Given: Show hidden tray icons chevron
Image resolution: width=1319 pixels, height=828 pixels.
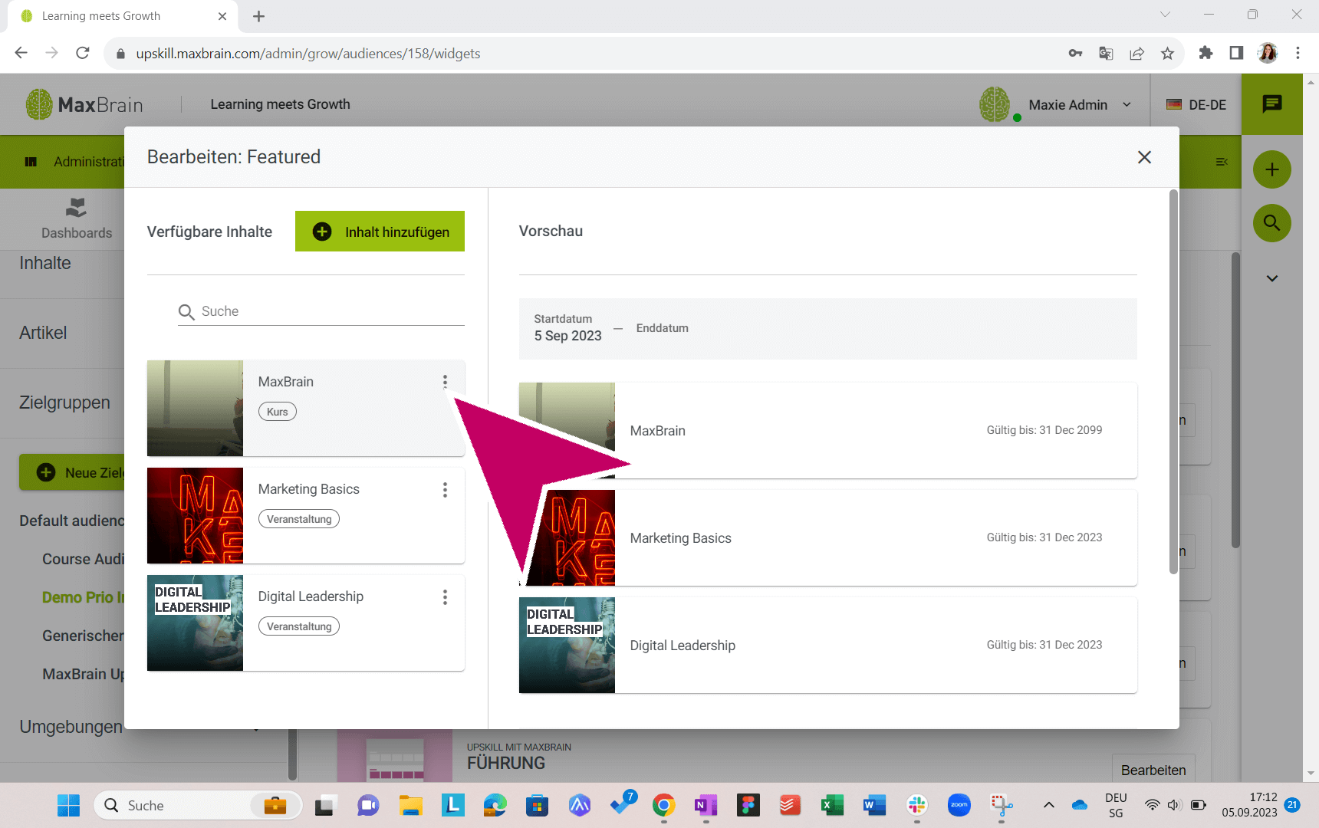Looking at the screenshot, I should point(1049,805).
